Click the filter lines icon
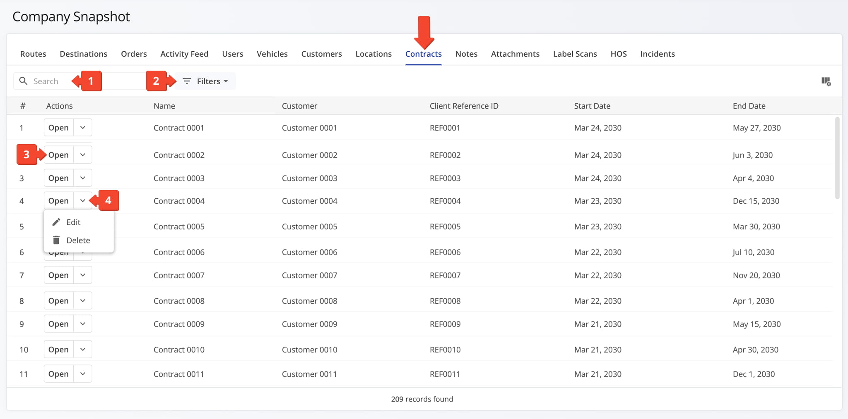 click(x=187, y=81)
